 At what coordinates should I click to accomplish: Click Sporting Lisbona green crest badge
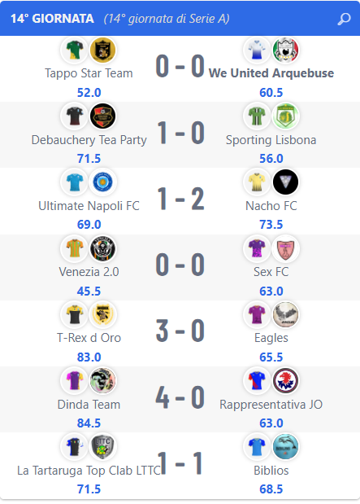point(285,116)
